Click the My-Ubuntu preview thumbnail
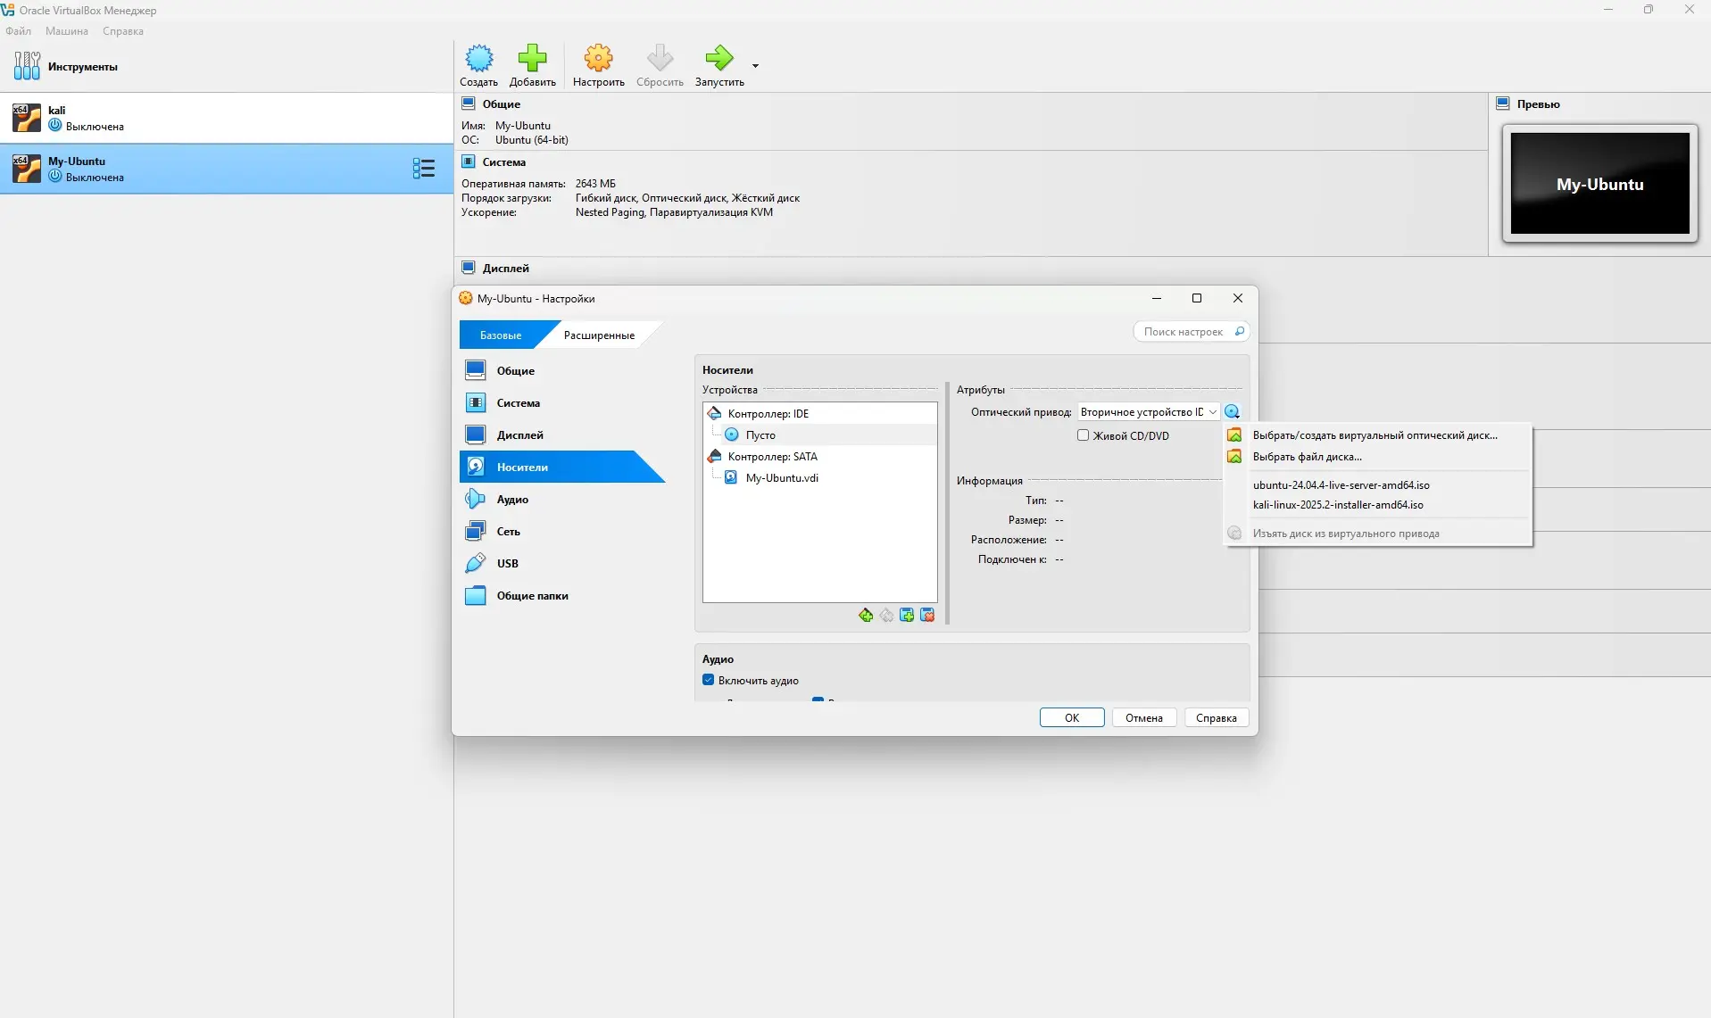 tap(1599, 184)
